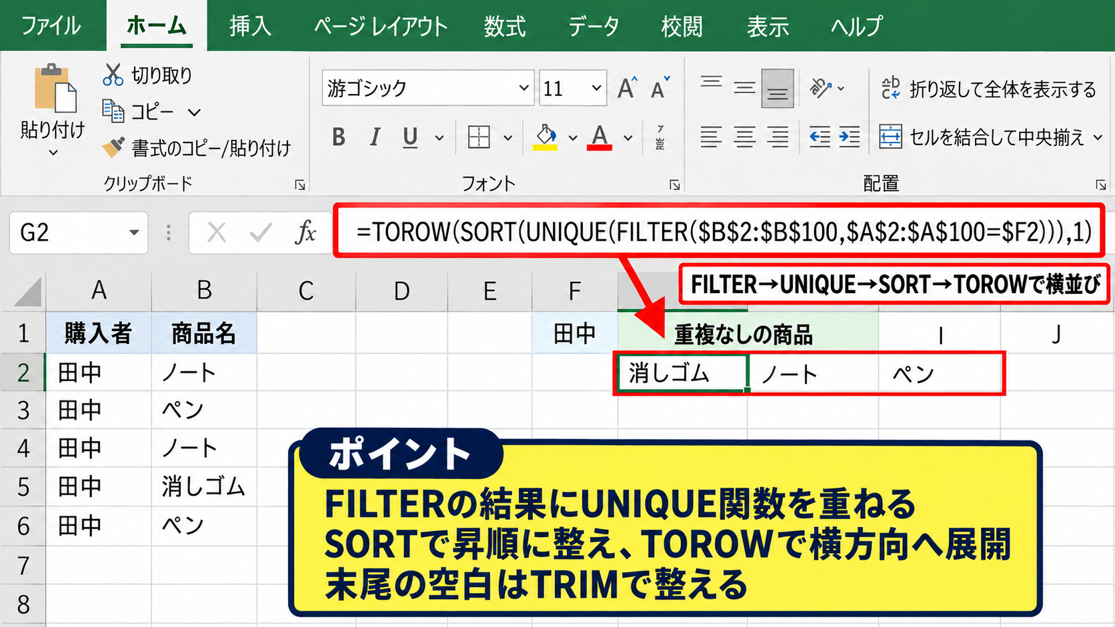Click the Copy (コピー) icon

click(x=113, y=111)
